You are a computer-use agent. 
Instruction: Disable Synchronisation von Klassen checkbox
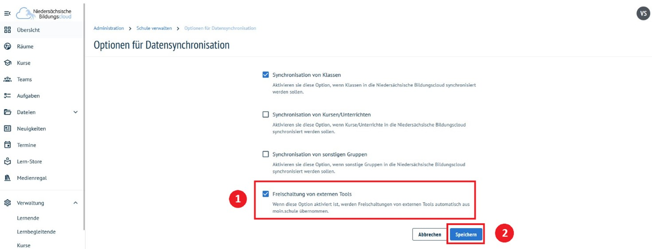click(x=266, y=75)
